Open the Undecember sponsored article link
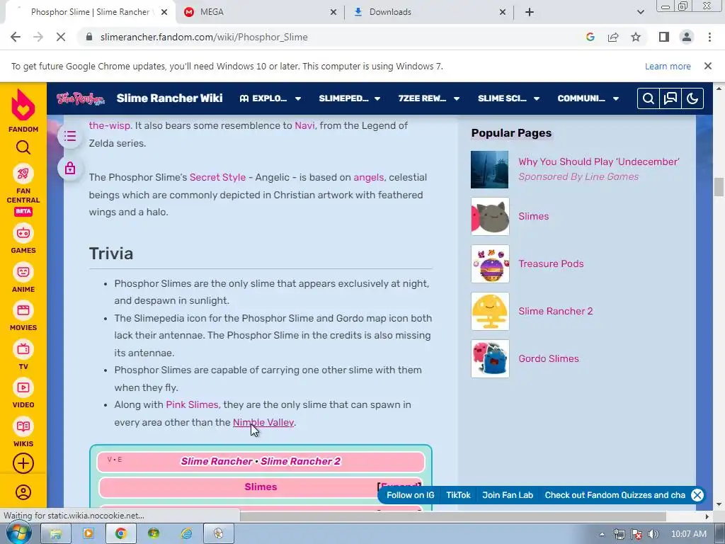 coord(599,161)
